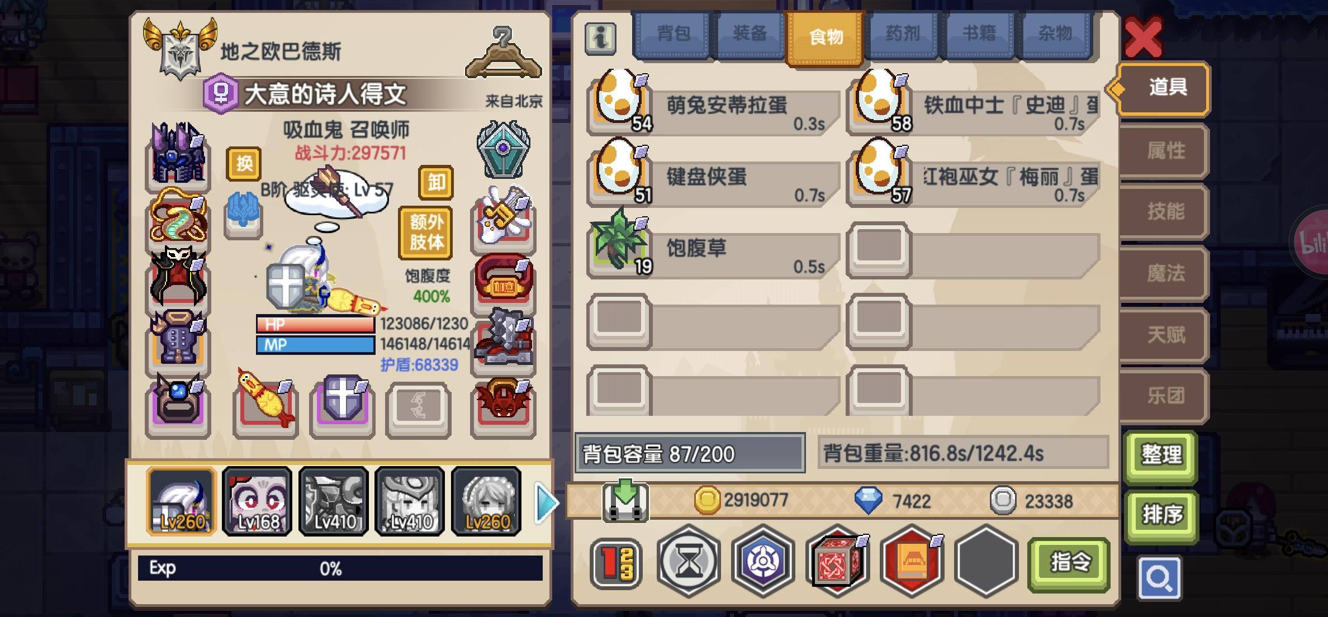Viewport: 1328px width, 617px height.
Task: Select the 饱腹草 food item
Action: click(713, 248)
